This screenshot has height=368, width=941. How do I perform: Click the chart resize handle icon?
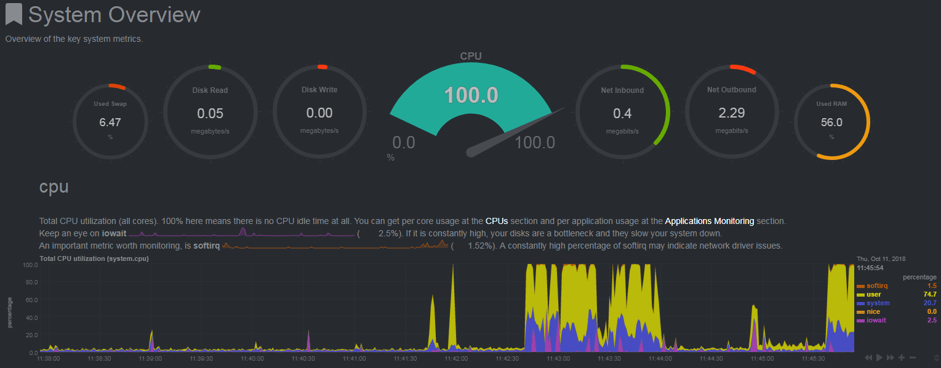937,358
